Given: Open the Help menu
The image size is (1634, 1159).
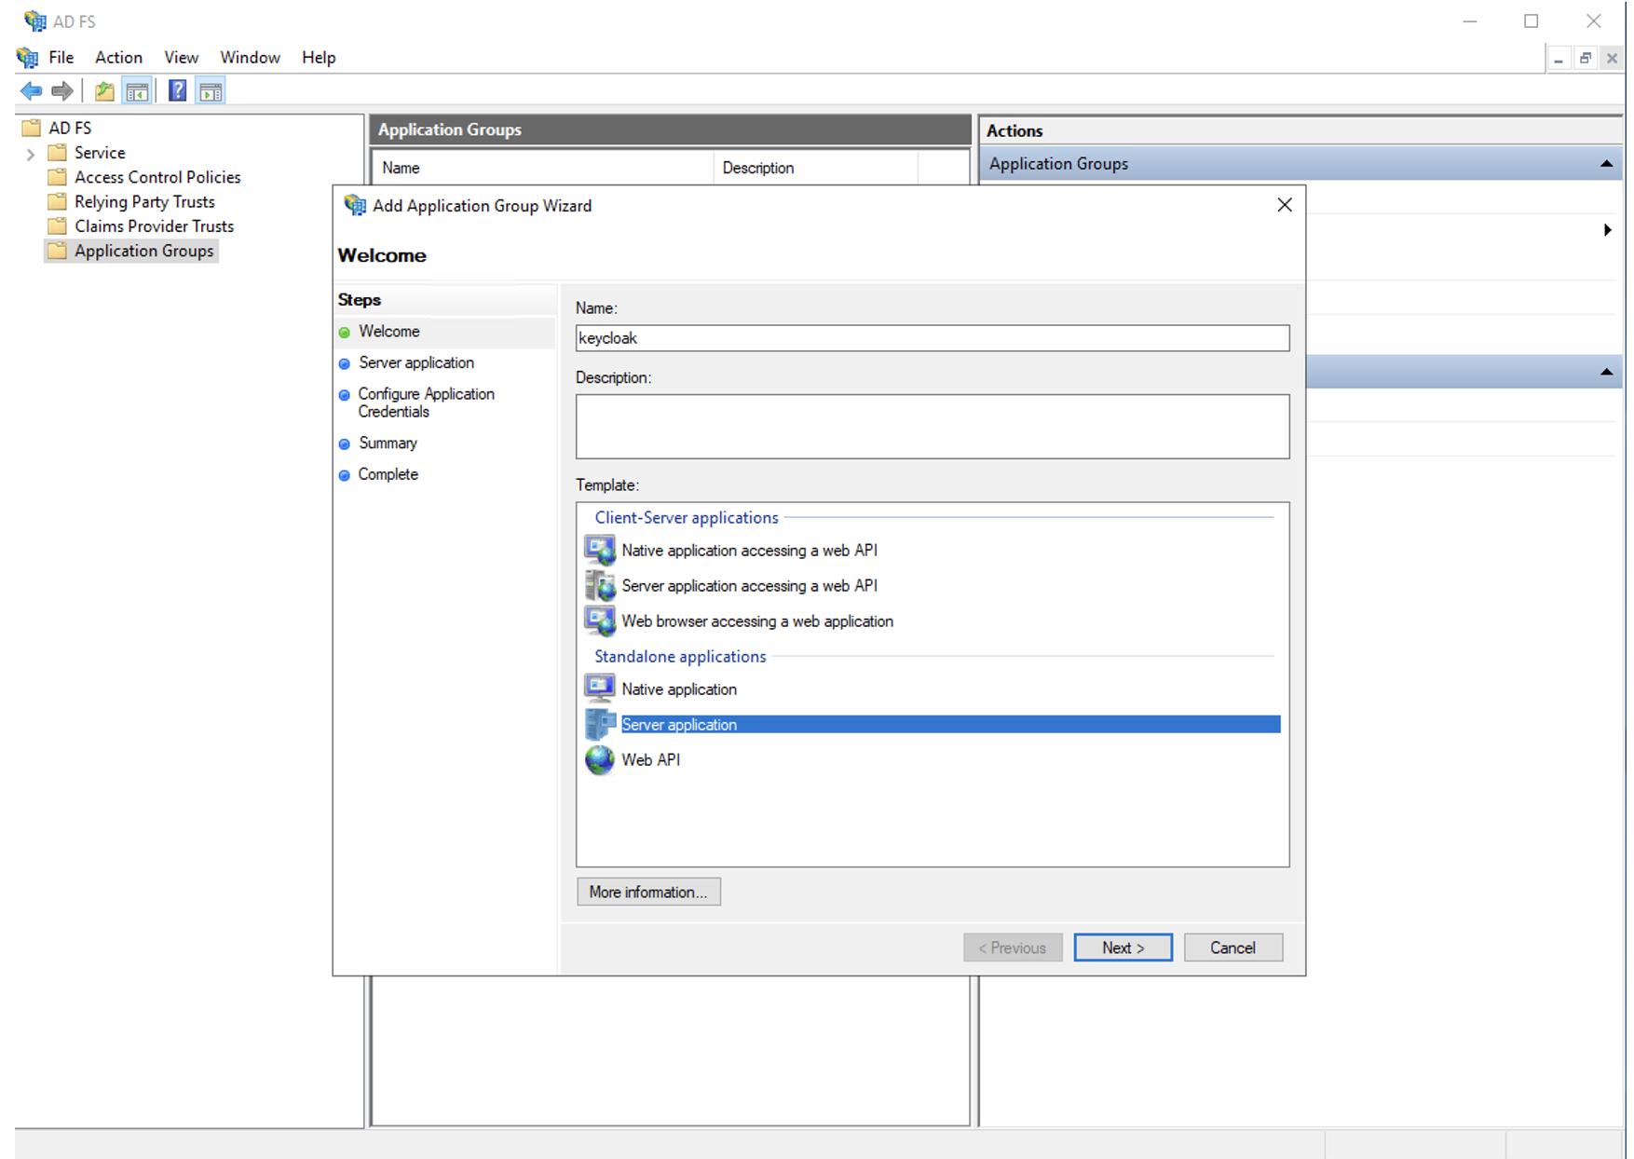Looking at the screenshot, I should coord(319,58).
